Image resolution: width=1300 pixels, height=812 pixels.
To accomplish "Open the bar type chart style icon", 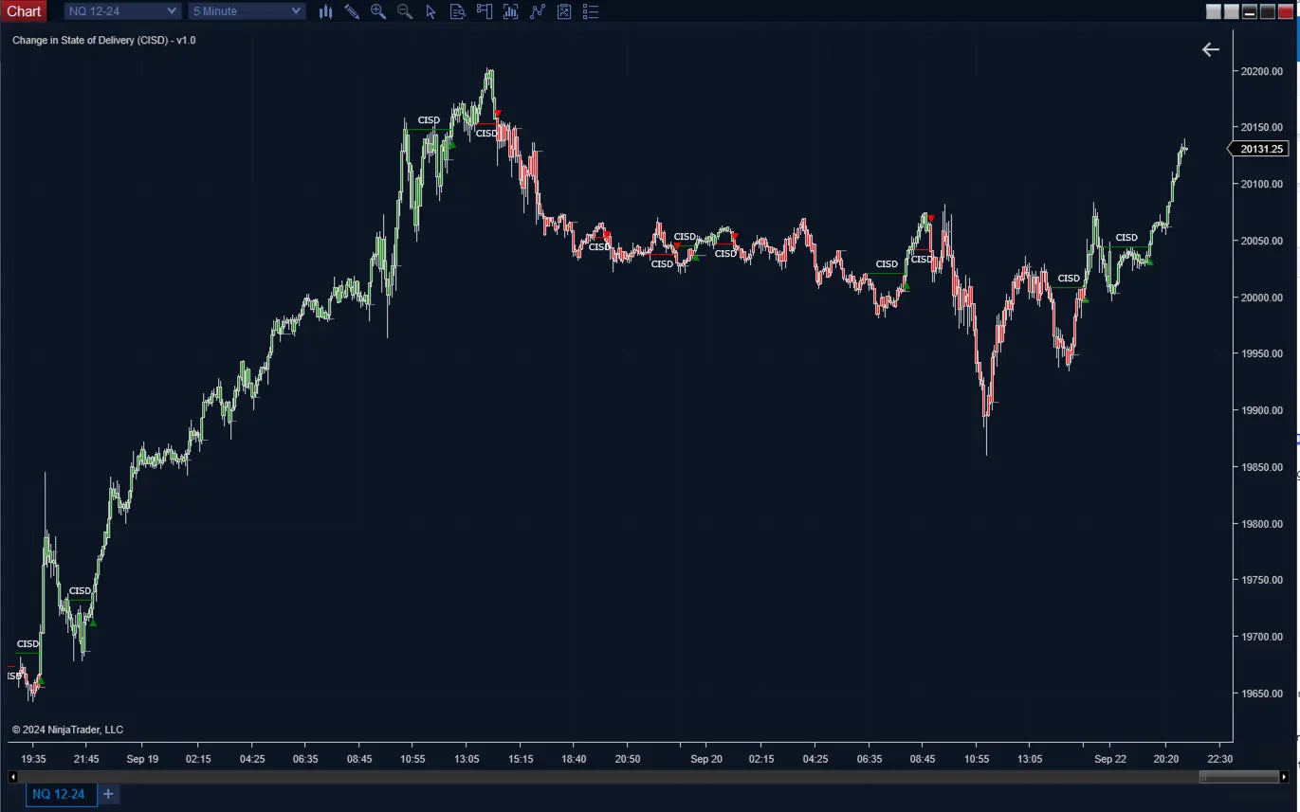I will pyautogui.click(x=325, y=11).
